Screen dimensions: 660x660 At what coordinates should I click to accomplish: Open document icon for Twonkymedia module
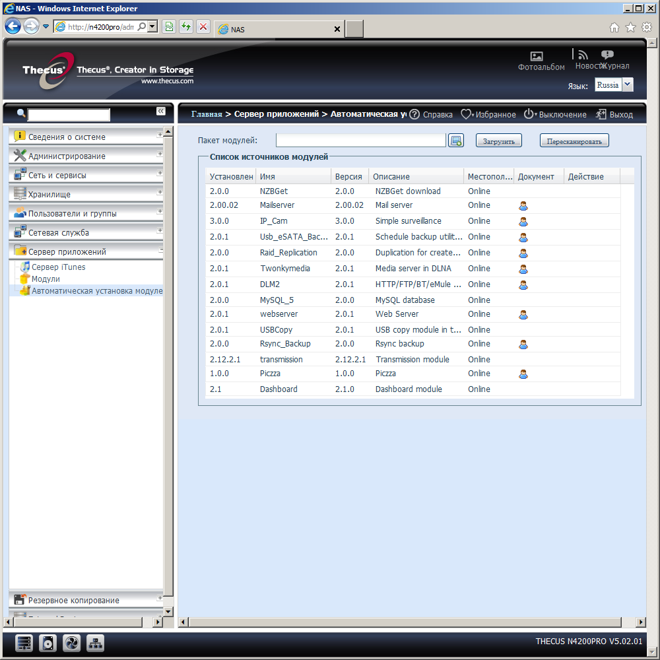point(523,269)
